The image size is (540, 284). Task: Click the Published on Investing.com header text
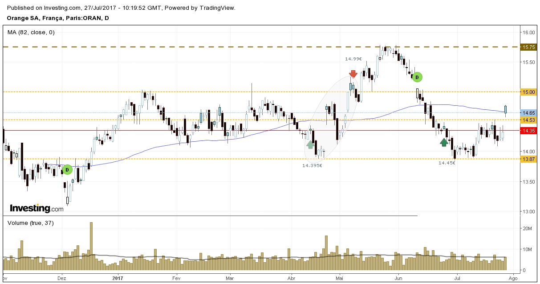(x=122, y=8)
